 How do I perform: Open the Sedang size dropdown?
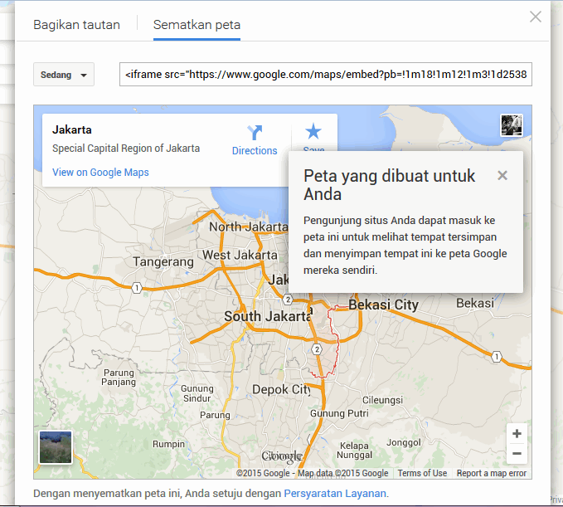(64, 75)
